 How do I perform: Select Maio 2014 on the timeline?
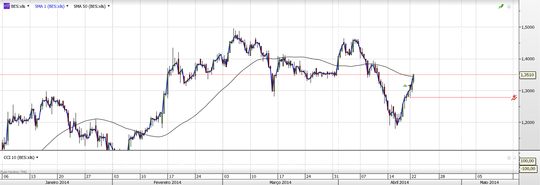[489, 182]
